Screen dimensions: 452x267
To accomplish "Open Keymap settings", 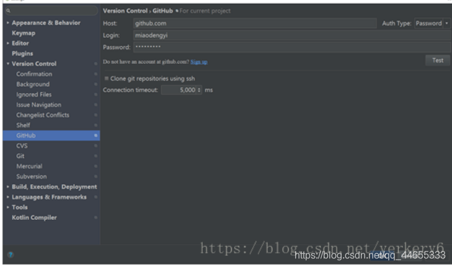I will point(24,33).
